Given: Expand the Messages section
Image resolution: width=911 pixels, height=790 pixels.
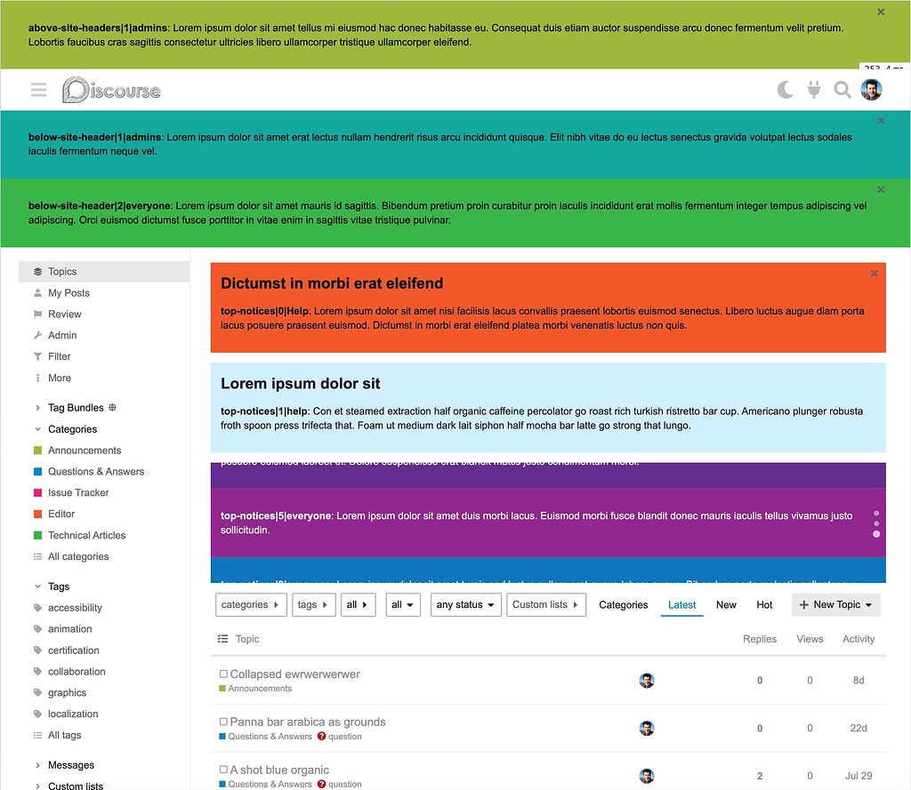Looking at the screenshot, I should (70, 765).
